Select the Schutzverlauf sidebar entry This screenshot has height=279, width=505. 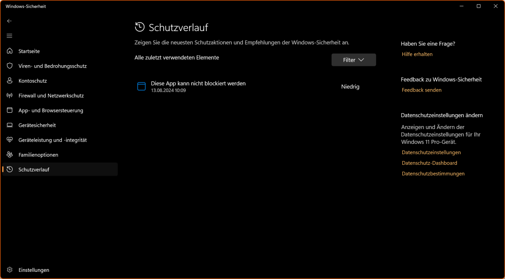[60, 169]
